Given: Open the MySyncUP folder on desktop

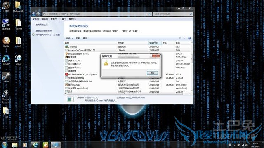Looking at the screenshot, I should click(19, 7).
